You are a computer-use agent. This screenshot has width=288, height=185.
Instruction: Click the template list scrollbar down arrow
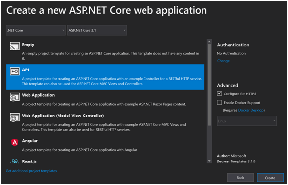point(209,161)
